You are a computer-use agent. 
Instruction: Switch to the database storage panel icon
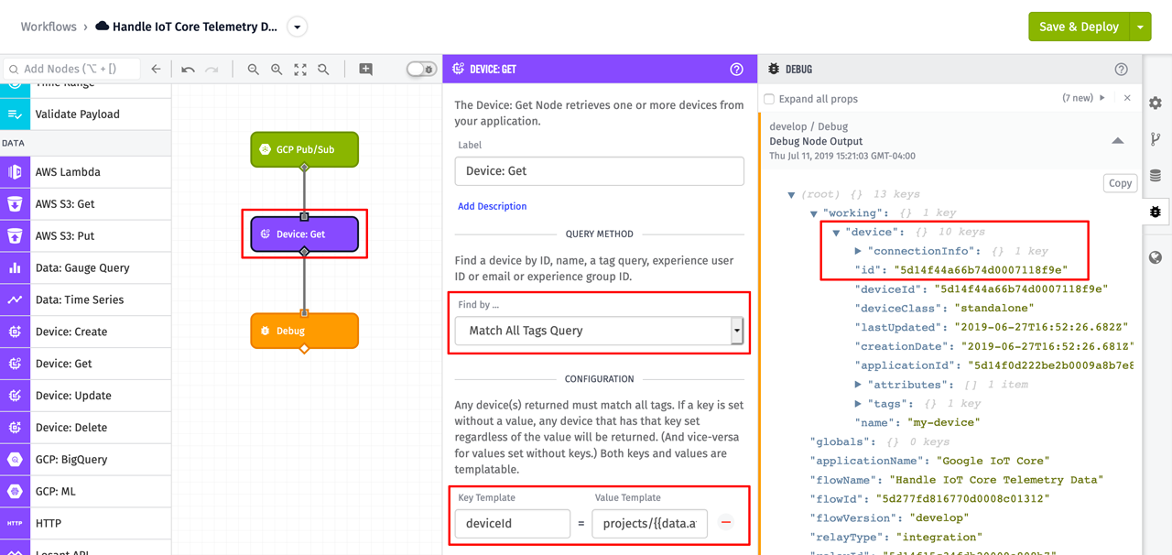(1155, 175)
